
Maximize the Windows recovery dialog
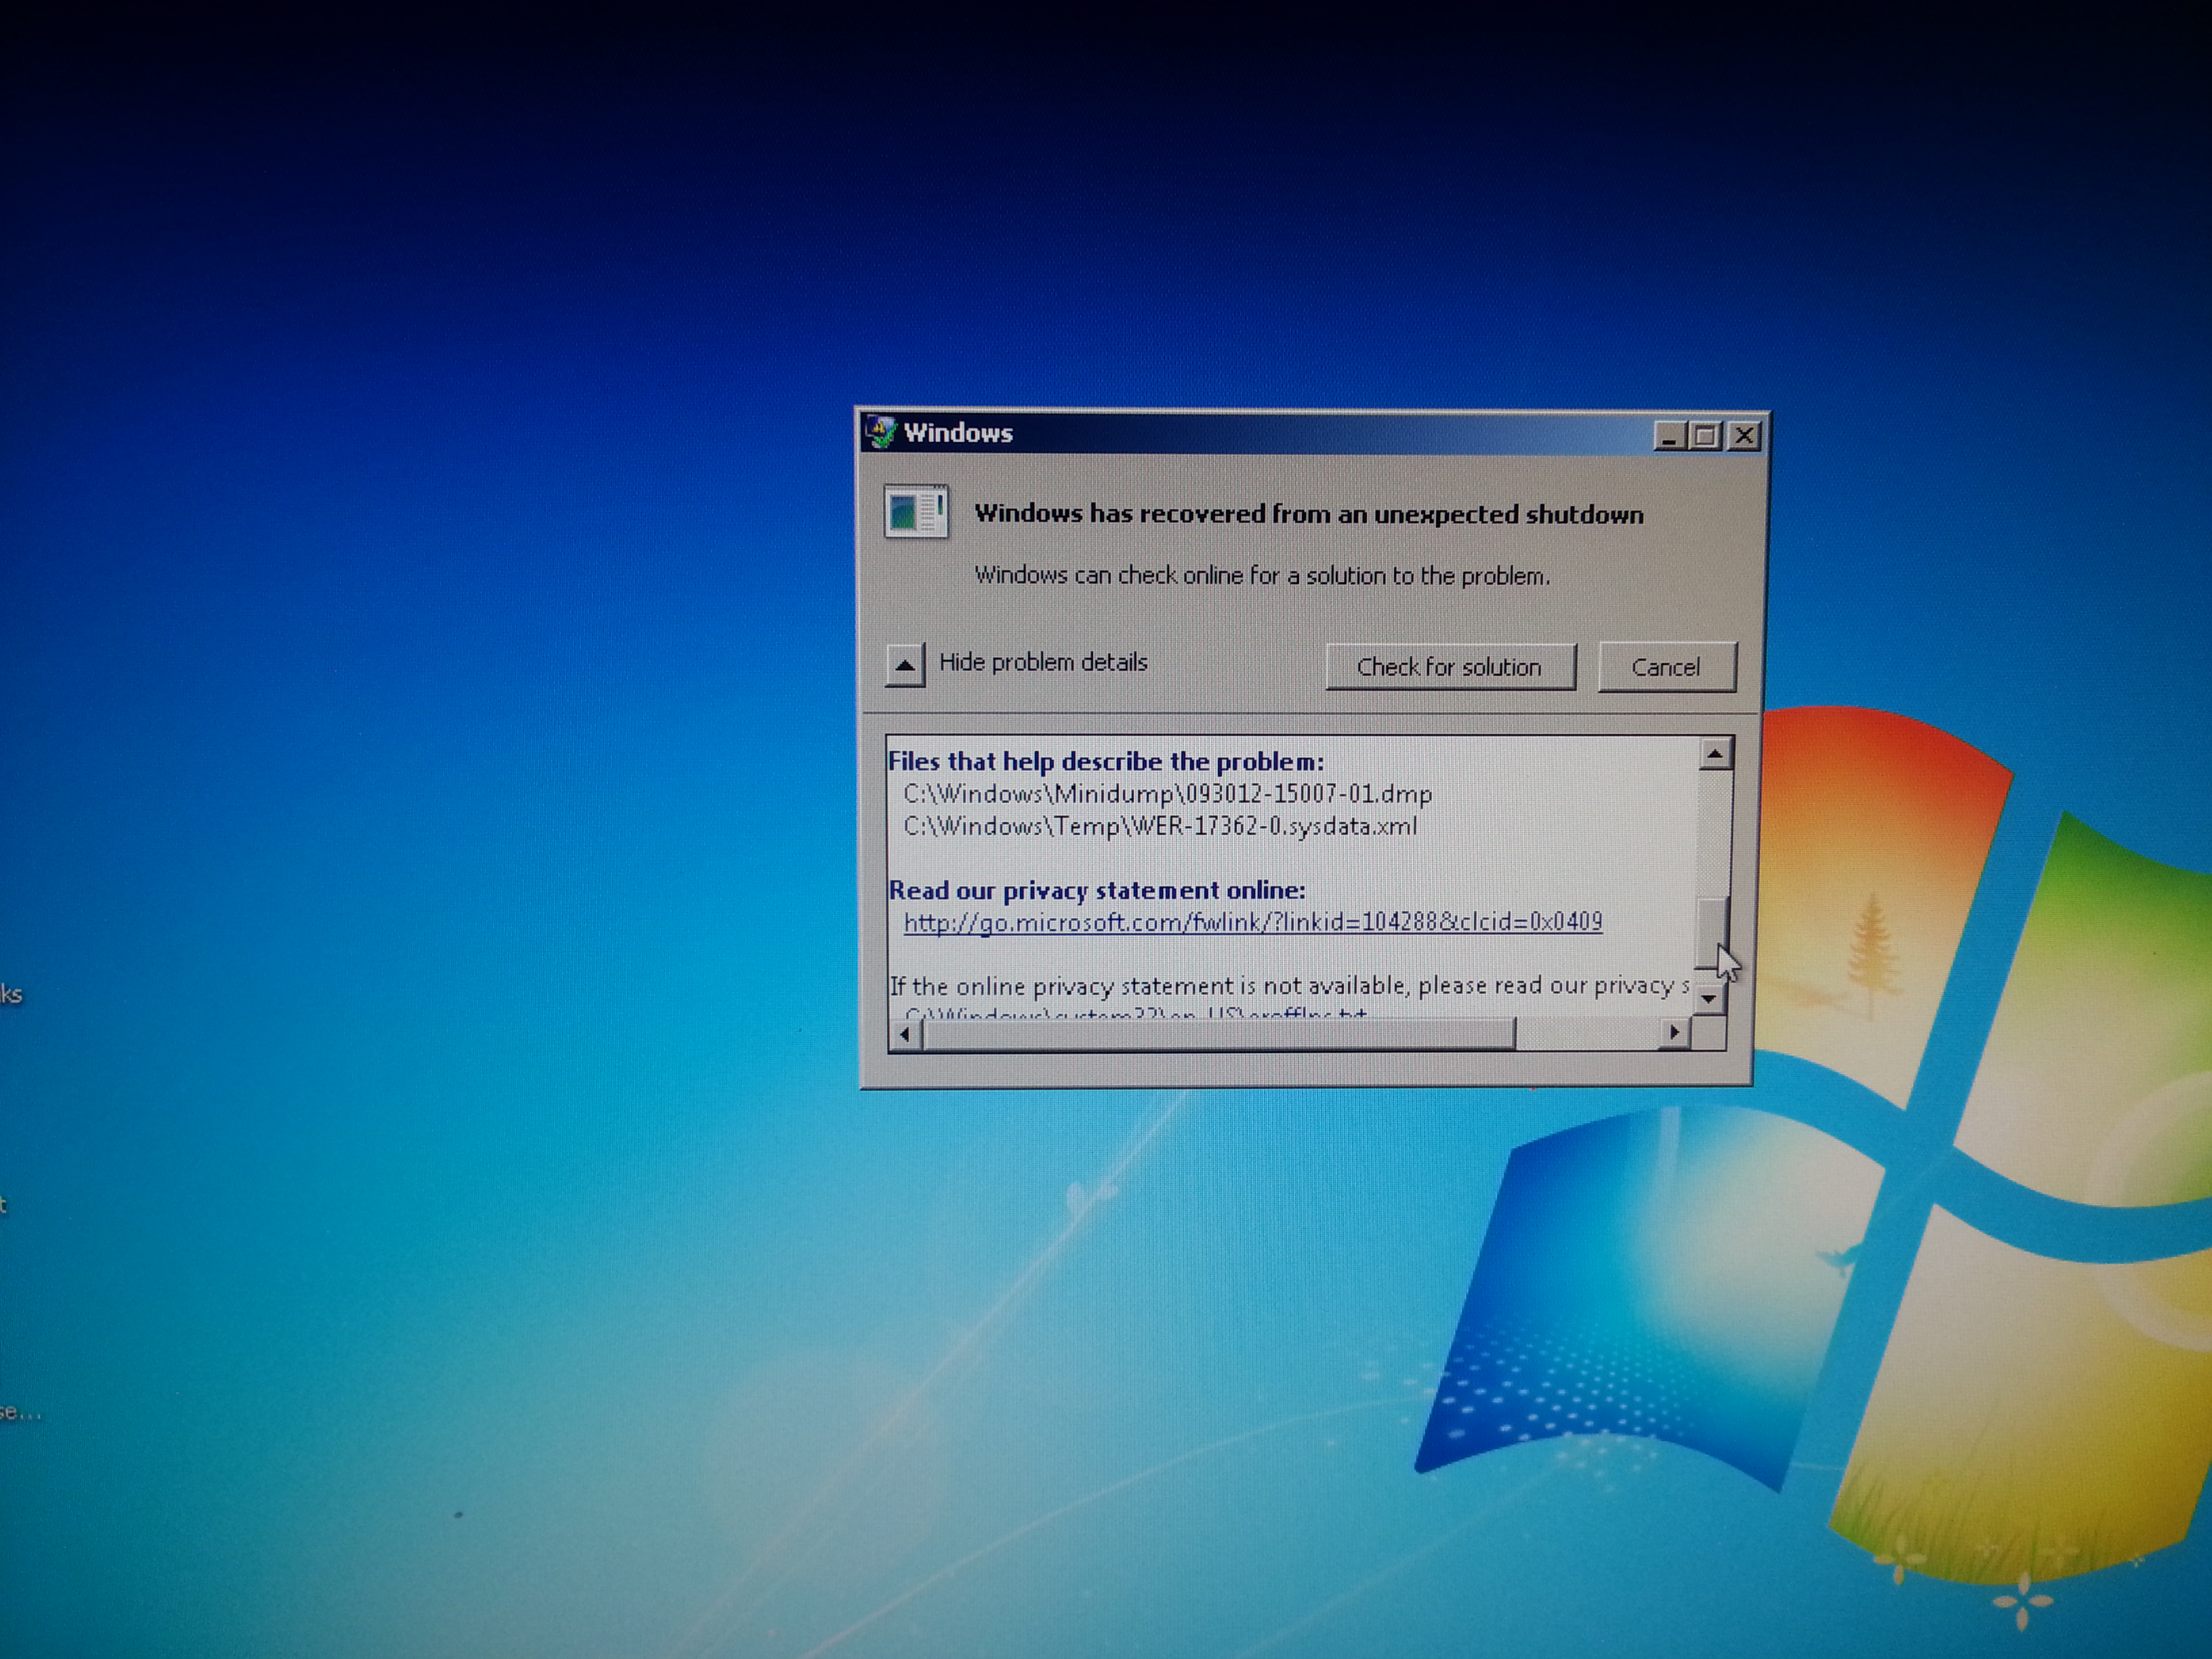1706,436
